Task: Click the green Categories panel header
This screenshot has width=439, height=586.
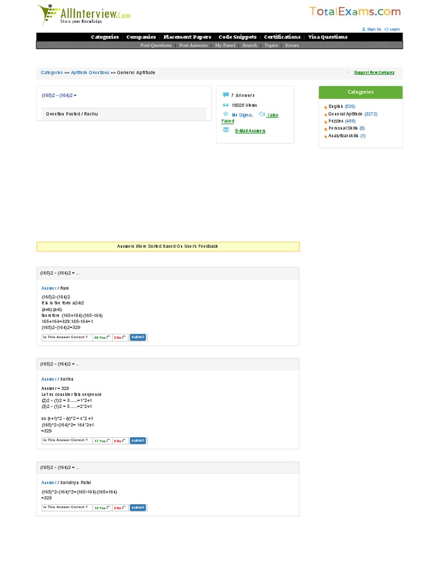Action: pos(361,92)
